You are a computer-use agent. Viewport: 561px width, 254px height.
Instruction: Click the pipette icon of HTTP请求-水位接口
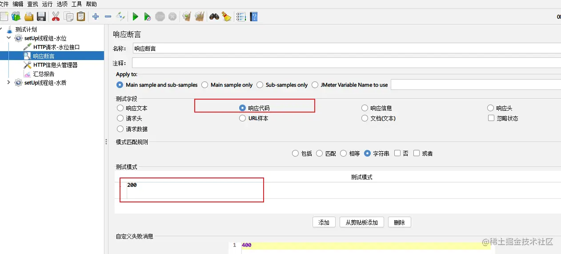click(27, 47)
